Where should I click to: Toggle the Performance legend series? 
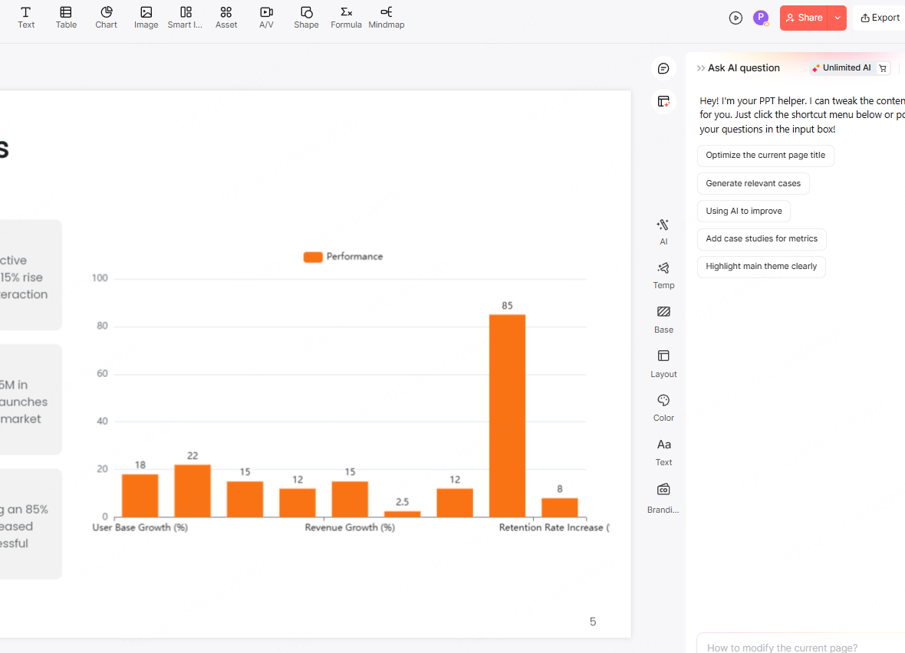pos(343,257)
